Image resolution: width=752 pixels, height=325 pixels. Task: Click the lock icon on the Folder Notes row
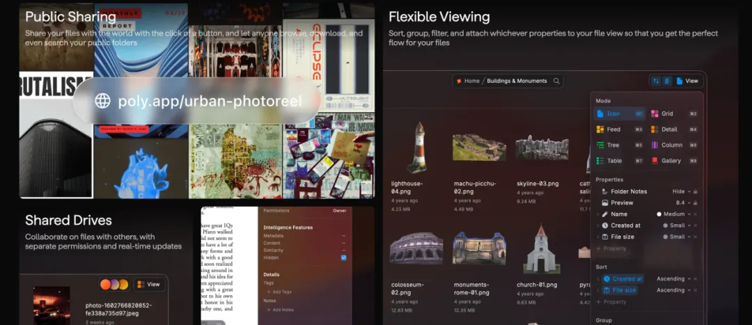(x=695, y=191)
